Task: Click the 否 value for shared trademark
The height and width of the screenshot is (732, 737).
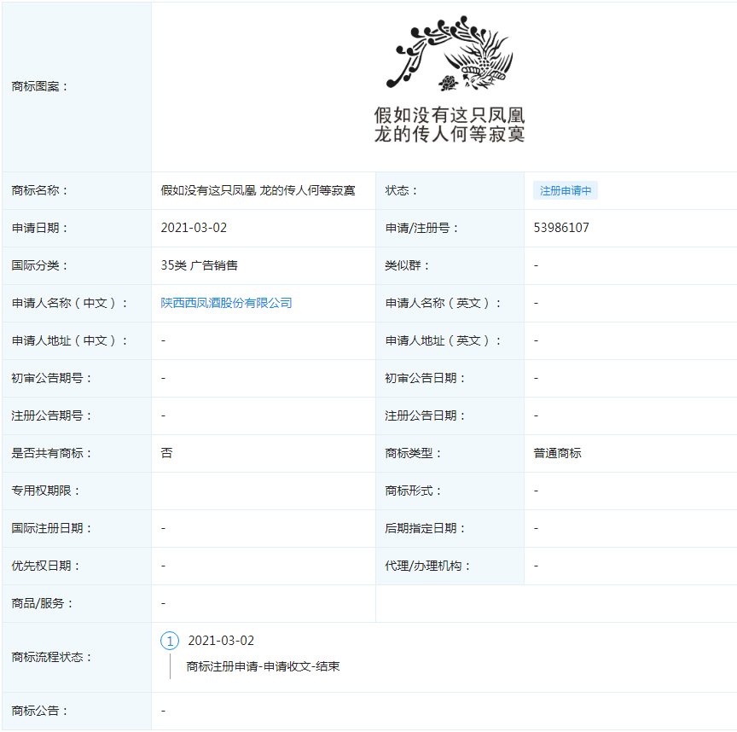Action: click(166, 453)
